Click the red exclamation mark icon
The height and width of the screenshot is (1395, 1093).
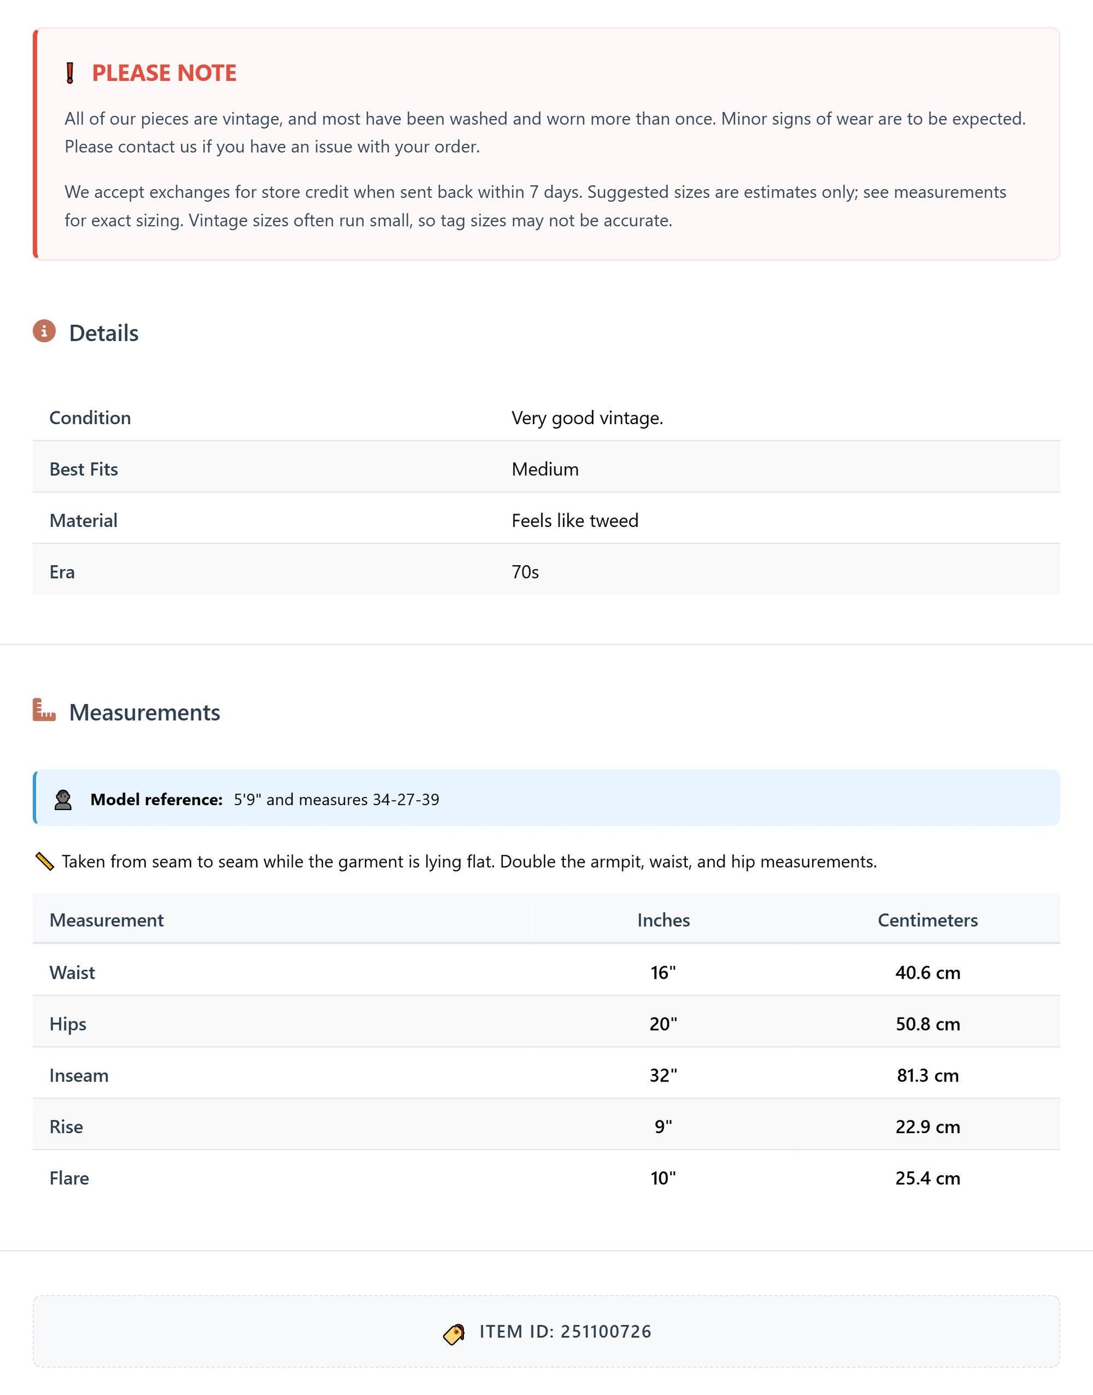(70, 73)
